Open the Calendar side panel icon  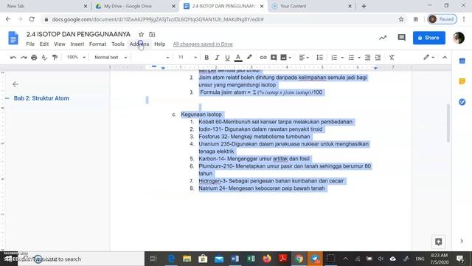click(x=462, y=61)
